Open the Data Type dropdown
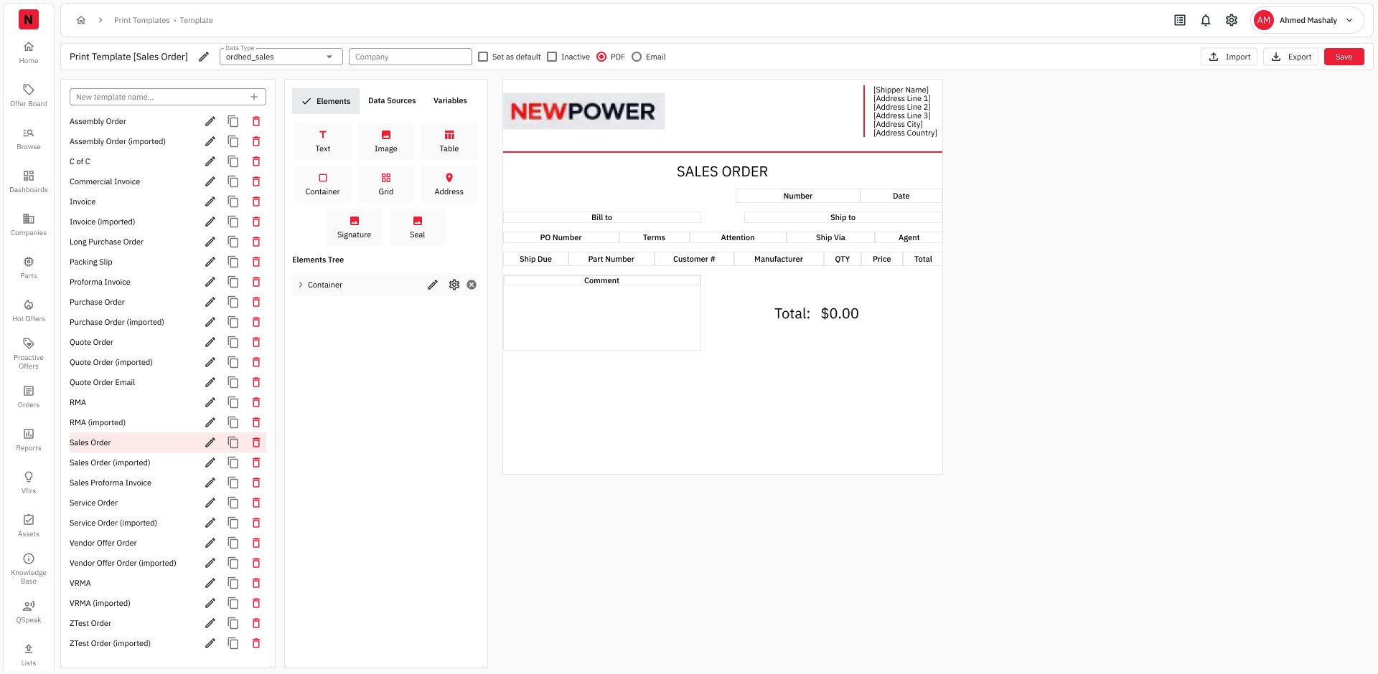This screenshot has width=1378, height=674. point(281,57)
